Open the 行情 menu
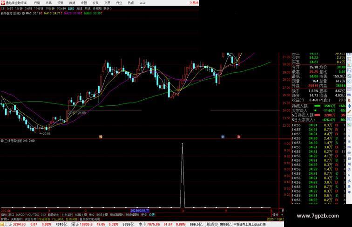Screen dimensions: 352x227 tap(37, 3)
